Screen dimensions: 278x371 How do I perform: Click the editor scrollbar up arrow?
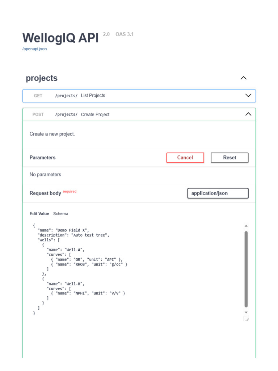pyautogui.click(x=246, y=226)
